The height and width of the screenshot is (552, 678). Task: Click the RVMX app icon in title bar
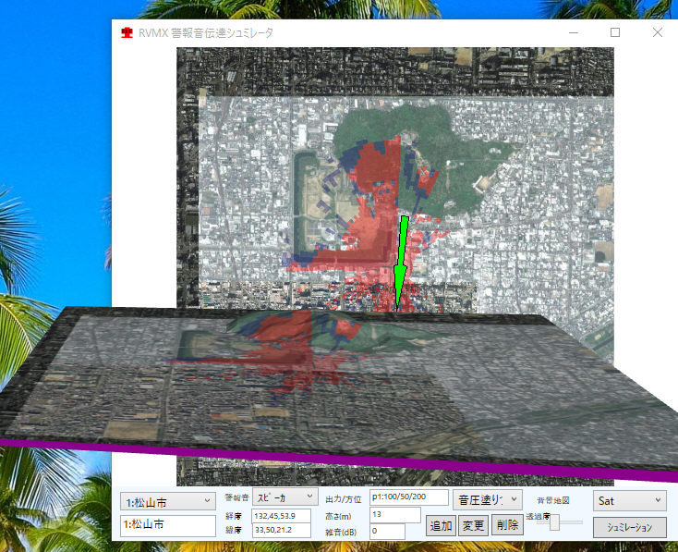(x=127, y=32)
